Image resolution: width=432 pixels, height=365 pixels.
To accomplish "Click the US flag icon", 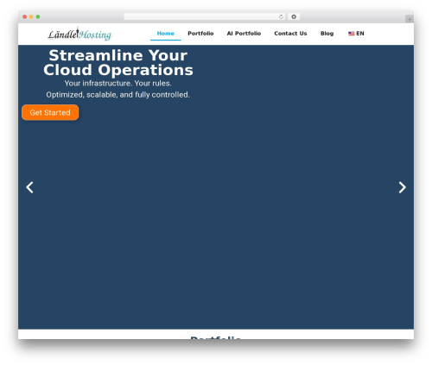I will pos(352,34).
